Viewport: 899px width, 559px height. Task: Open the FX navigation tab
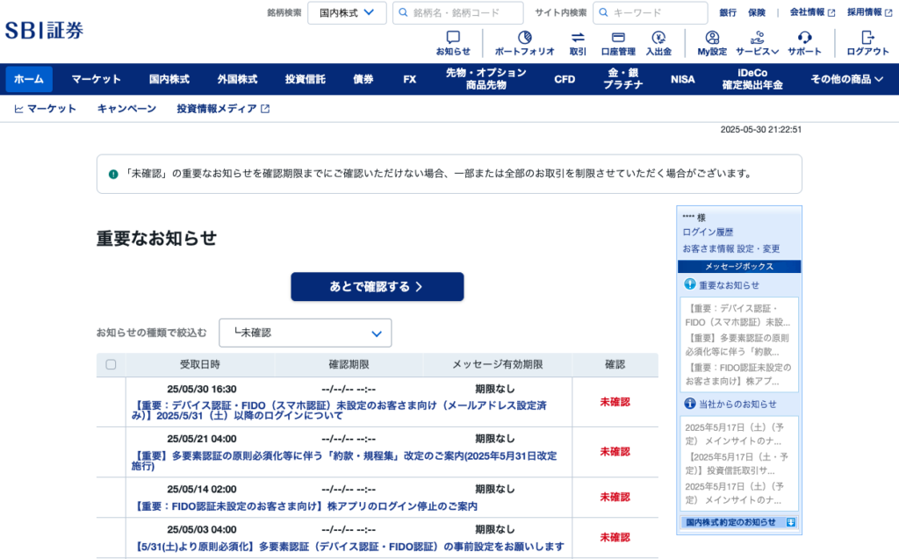coord(409,79)
